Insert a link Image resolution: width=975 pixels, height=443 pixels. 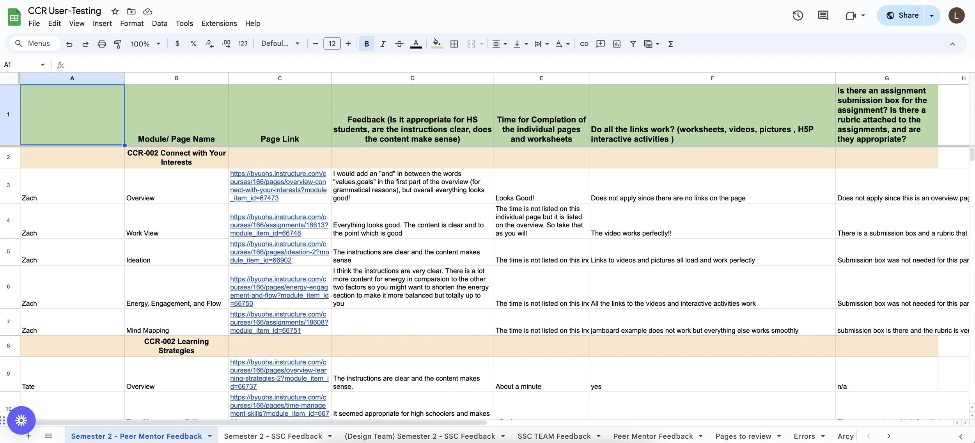click(x=584, y=44)
